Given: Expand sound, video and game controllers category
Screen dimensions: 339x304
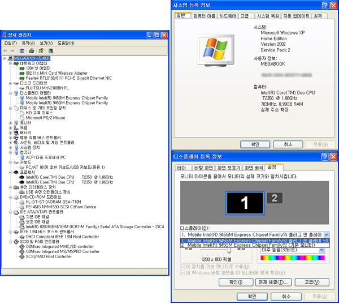Looking at the screenshot, I should coord(10,143).
